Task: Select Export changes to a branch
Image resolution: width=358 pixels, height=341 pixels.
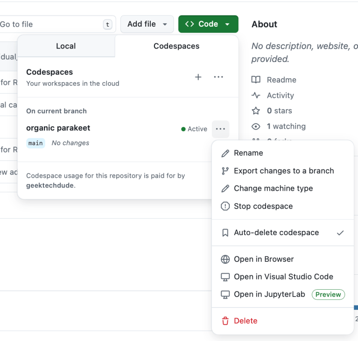Action: pos(283,171)
